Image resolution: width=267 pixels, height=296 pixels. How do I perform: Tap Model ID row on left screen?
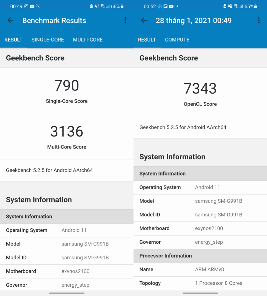tap(67, 258)
